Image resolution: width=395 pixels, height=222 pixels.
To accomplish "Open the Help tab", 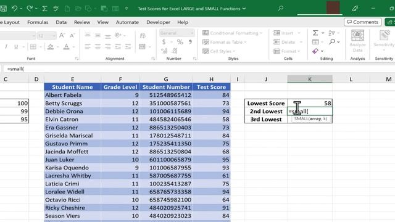I will click(183, 22).
